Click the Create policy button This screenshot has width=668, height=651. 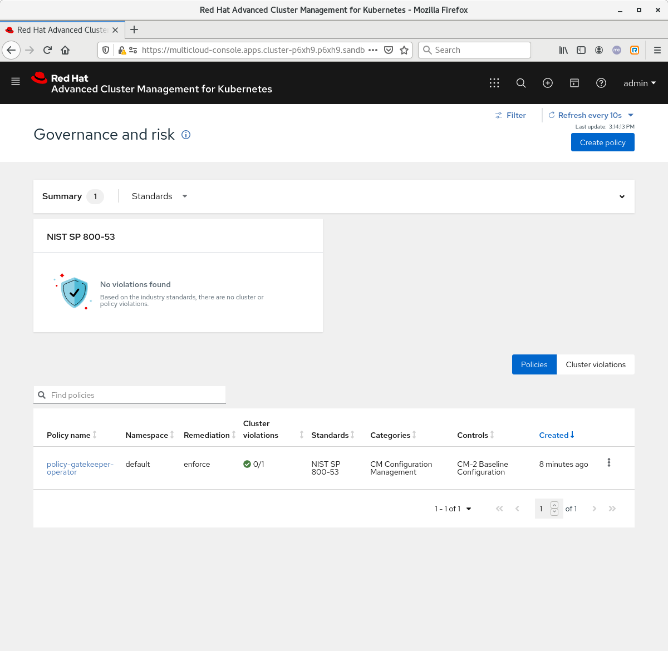[602, 142]
